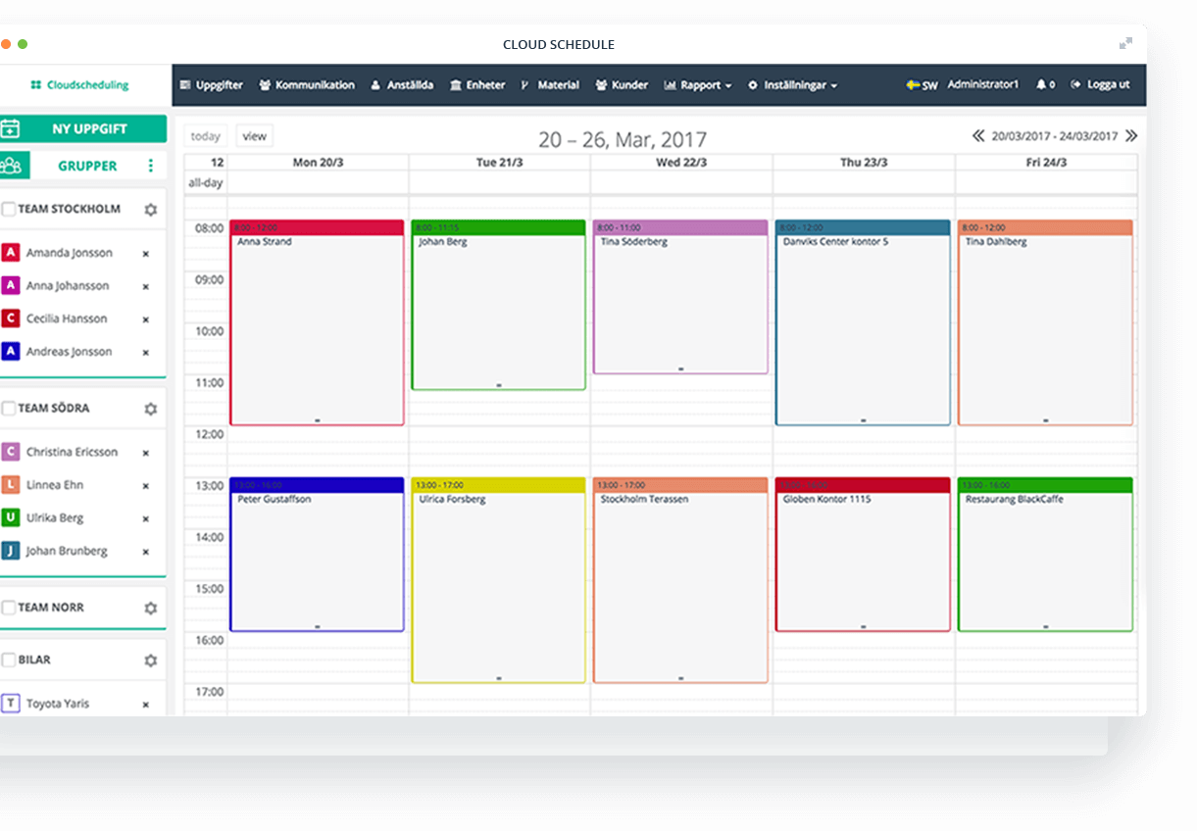Toggle the Bilar checkbox
Viewport: 1197px width, 831px height.
tap(9, 660)
